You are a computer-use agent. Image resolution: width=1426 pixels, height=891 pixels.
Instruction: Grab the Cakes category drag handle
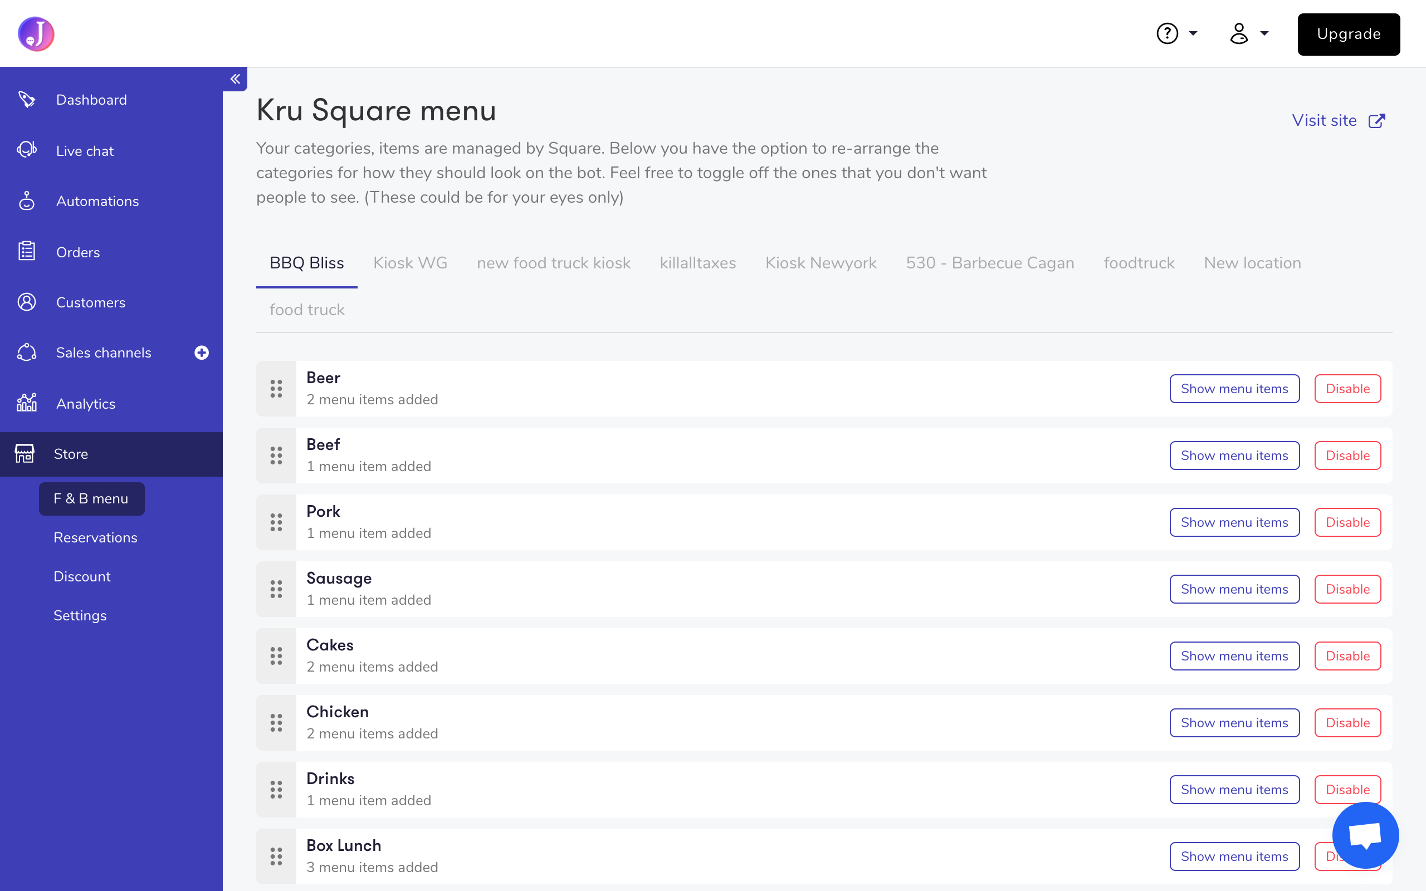point(276,656)
